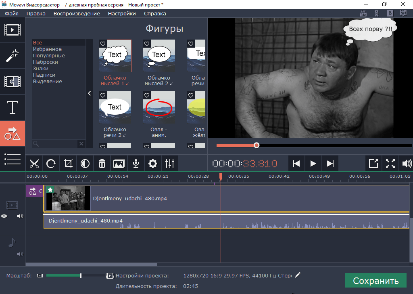This screenshot has width=413, height=294.
Task: Open the Правка menu
Action: click(x=36, y=13)
